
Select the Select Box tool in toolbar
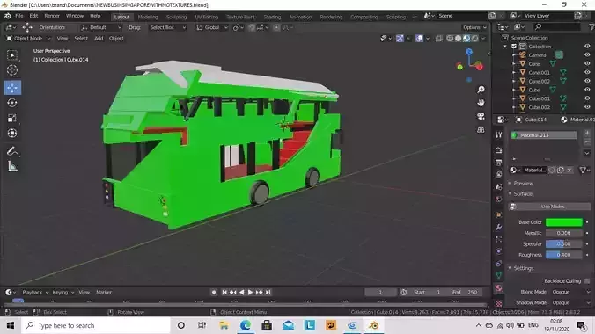[12, 55]
